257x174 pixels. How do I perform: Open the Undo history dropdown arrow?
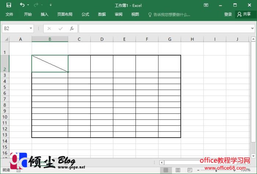click(x=28, y=5)
